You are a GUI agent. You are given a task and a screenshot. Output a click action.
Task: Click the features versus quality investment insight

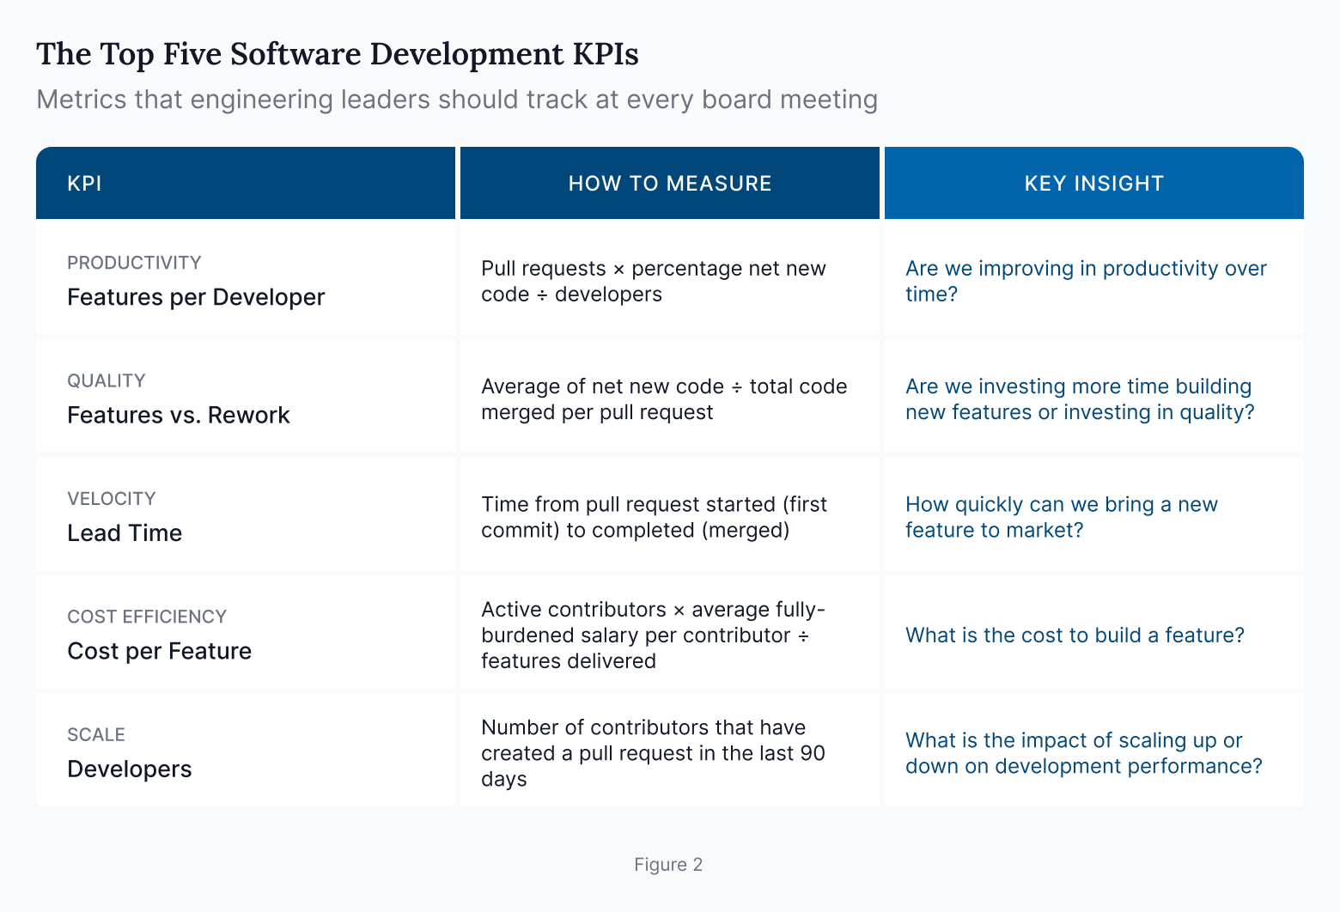point(1079,398)
